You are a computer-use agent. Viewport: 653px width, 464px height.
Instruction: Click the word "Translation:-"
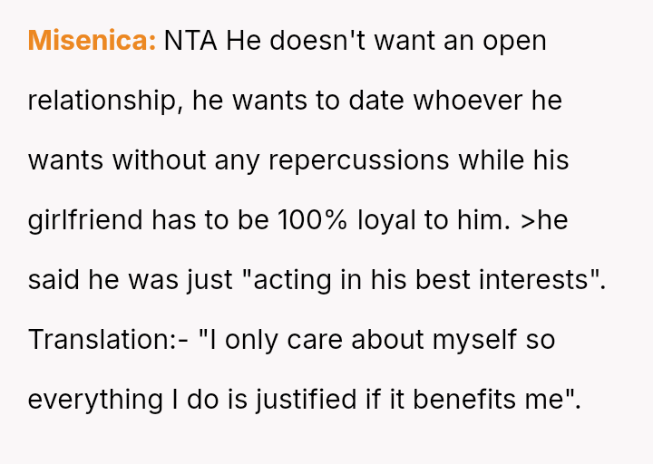[x=109, y=340]
